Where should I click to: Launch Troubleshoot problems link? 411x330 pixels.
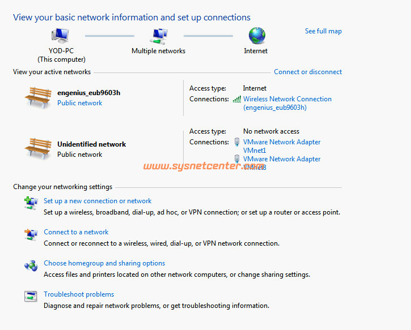[x=79, y=294]
